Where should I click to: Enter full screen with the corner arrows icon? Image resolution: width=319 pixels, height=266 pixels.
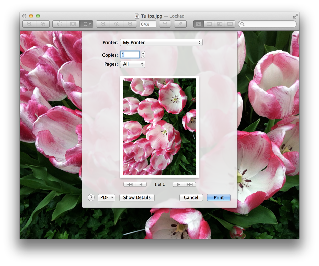pyautogui.click(x=295, y=16)
